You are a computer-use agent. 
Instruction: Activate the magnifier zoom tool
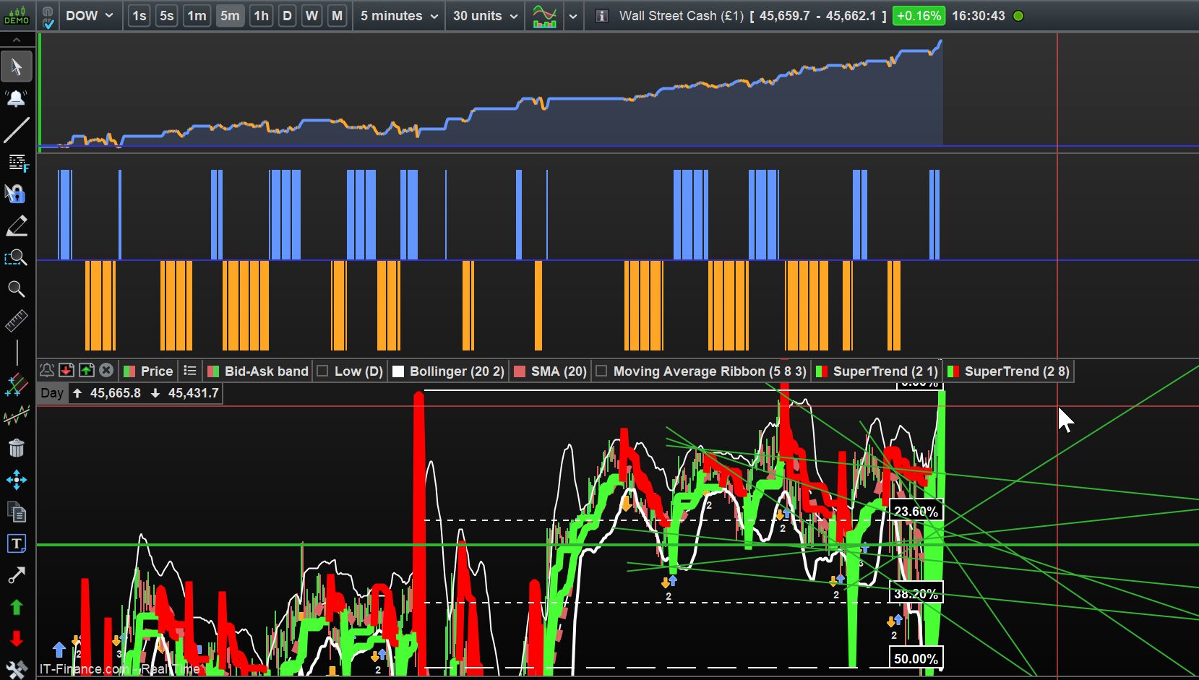(x=16, y=289)
